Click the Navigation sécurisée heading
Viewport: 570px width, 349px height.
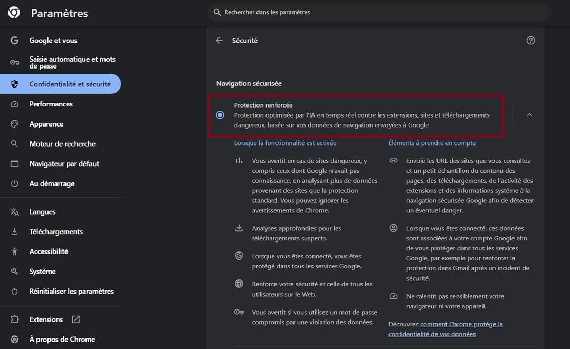249,83
